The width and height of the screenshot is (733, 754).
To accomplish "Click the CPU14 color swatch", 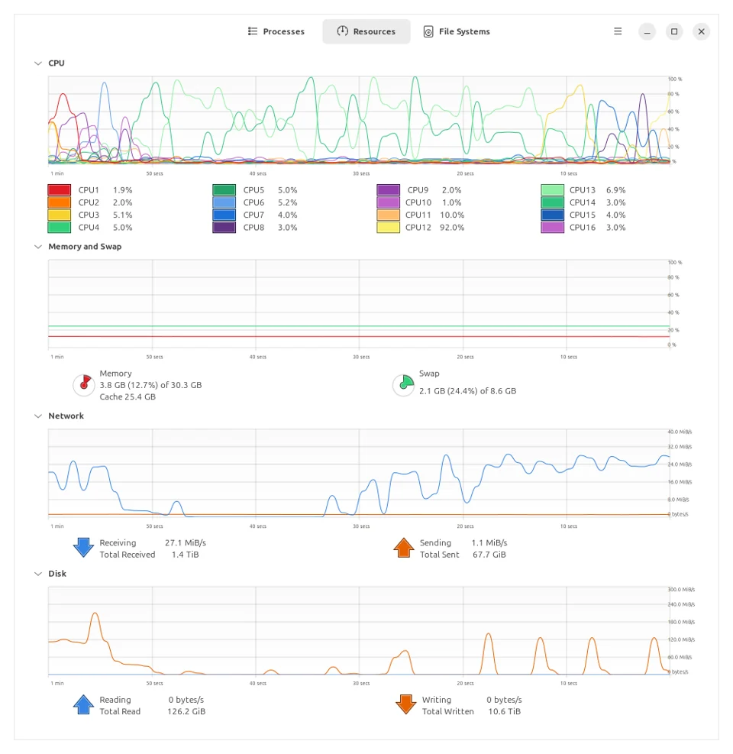I will (552, 202).
